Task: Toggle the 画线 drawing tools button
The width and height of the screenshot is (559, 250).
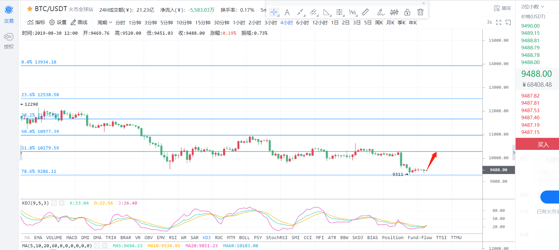Action: click(x=79, y=22)
